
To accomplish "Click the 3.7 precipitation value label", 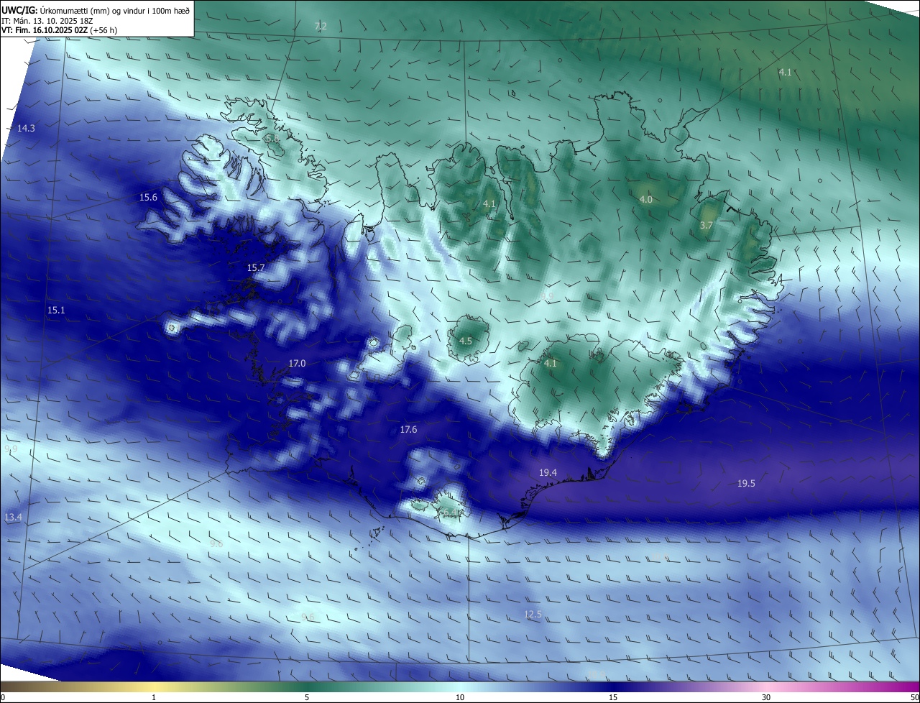I will tap(706, 225).
